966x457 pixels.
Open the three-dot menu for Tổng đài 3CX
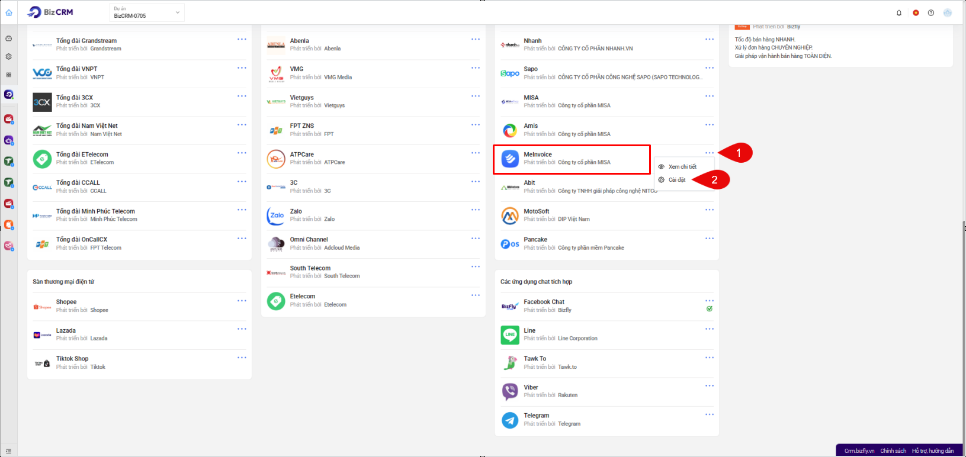pos(242,96)
